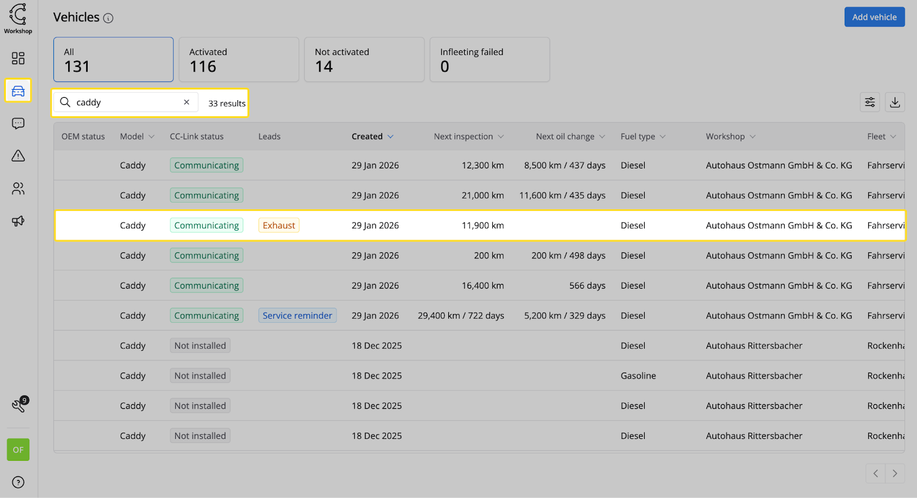
Task: Click the help question mark icon
Action: (18, 482)
